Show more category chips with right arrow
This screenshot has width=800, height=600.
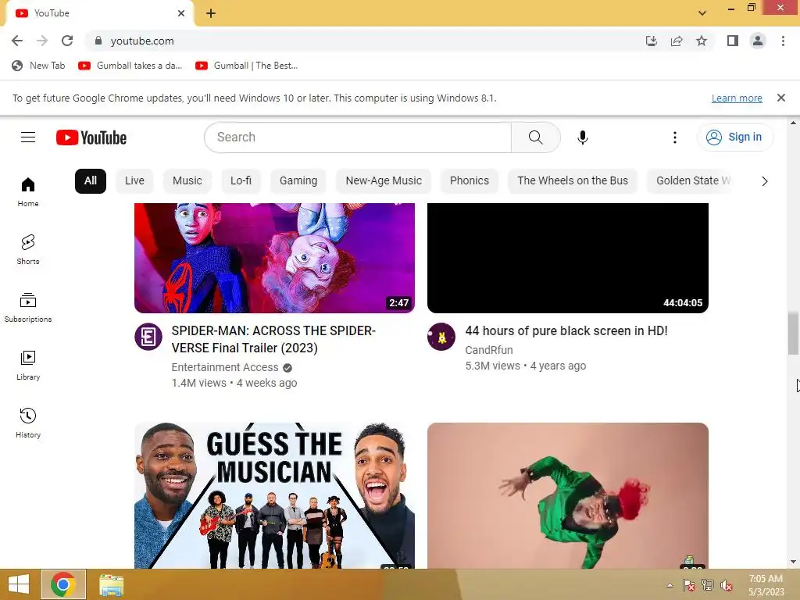pyautogui.click(x=764, y=181)
